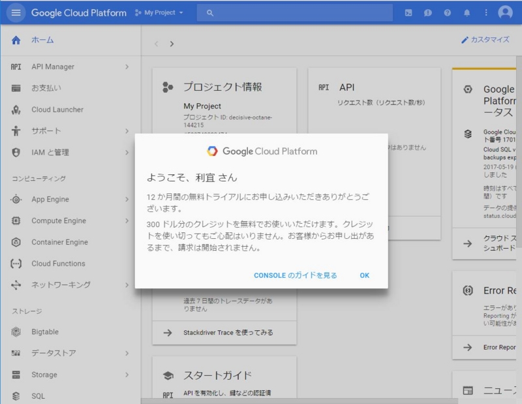Select Cloud Functions in the sidebar
This screenshot has width=522, height=404.
(x=58, y=264)
